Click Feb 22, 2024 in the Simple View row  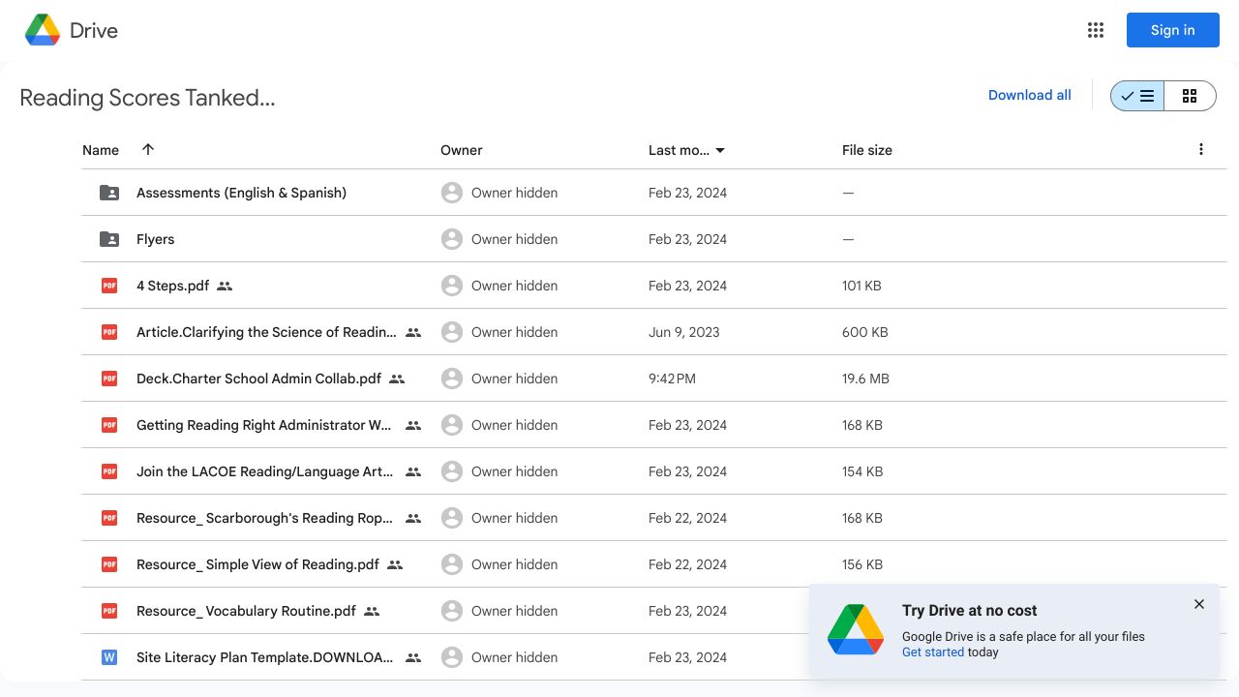tap(687, 564)
